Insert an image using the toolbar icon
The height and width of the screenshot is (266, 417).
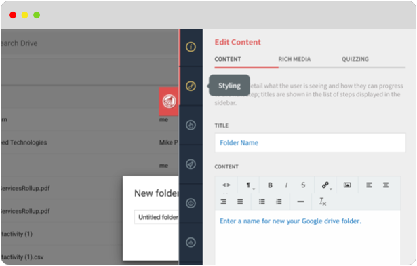(347, 185)
